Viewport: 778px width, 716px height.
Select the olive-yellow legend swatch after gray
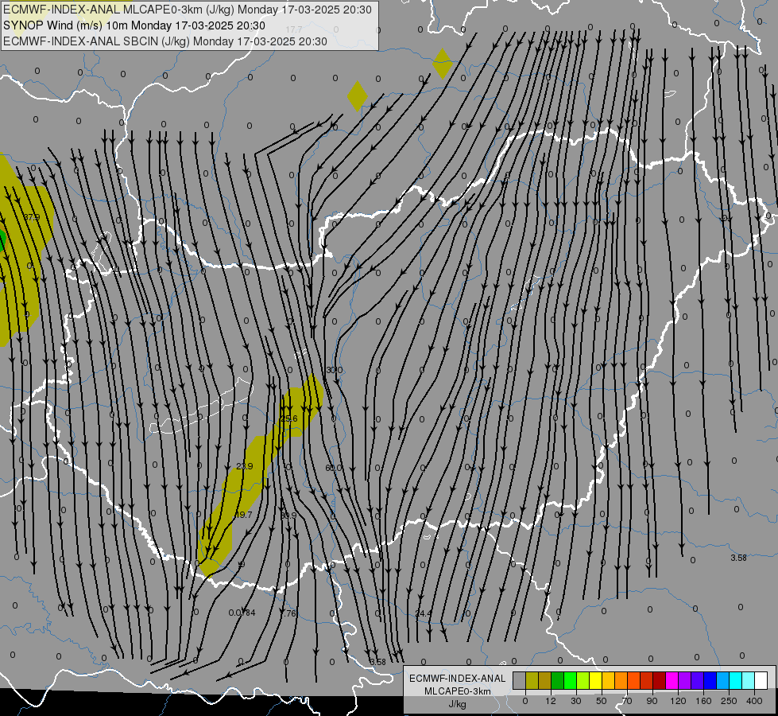[532, 680]
